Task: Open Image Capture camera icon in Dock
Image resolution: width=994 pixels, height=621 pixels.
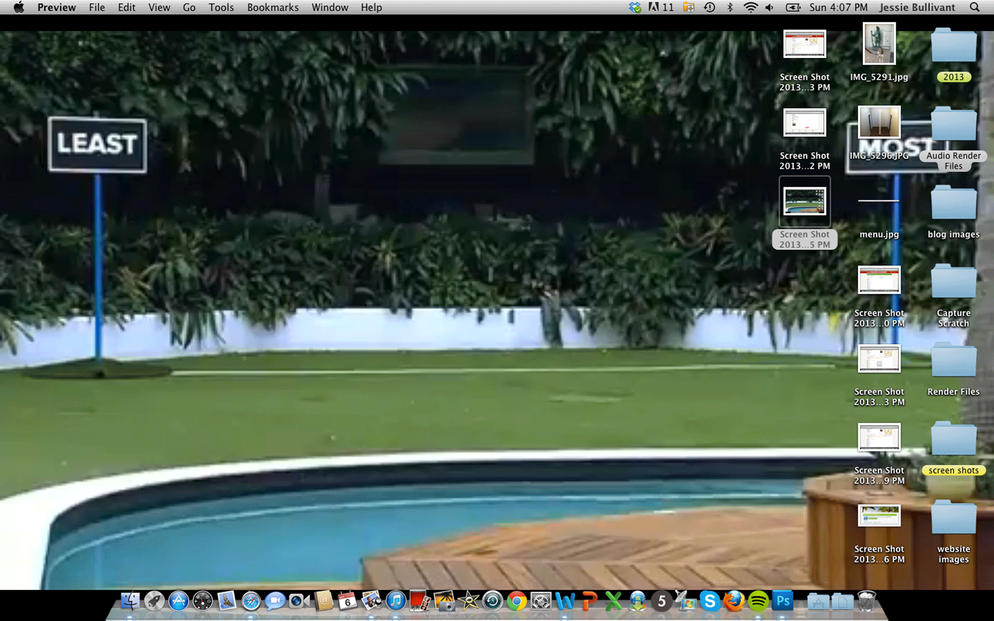Action: [x=444, y=601]
